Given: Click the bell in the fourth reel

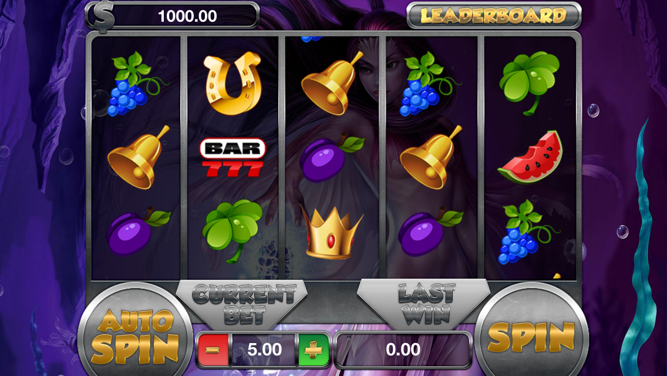Looking at the screenshot, I should pos(430,157).
